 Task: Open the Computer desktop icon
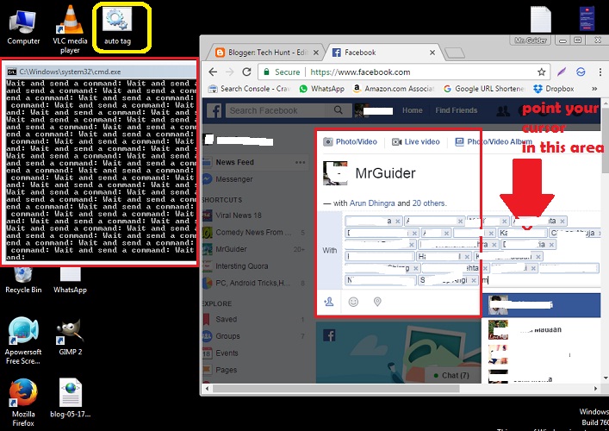coord(23,28)
